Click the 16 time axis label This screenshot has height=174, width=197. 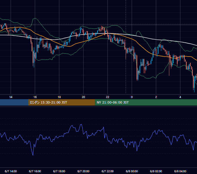click(x=35, y=97)
